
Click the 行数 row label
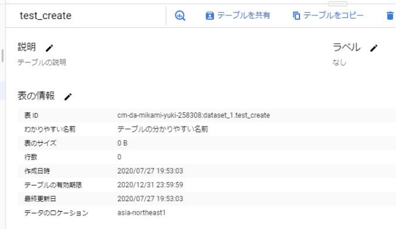click(x=31, y=157)
